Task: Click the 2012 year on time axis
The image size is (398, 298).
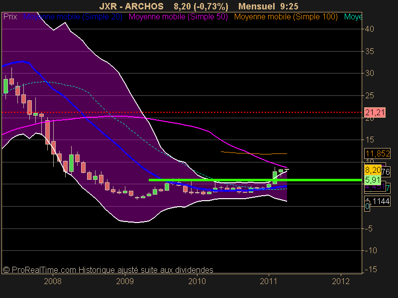Action: tap(341, 281)
